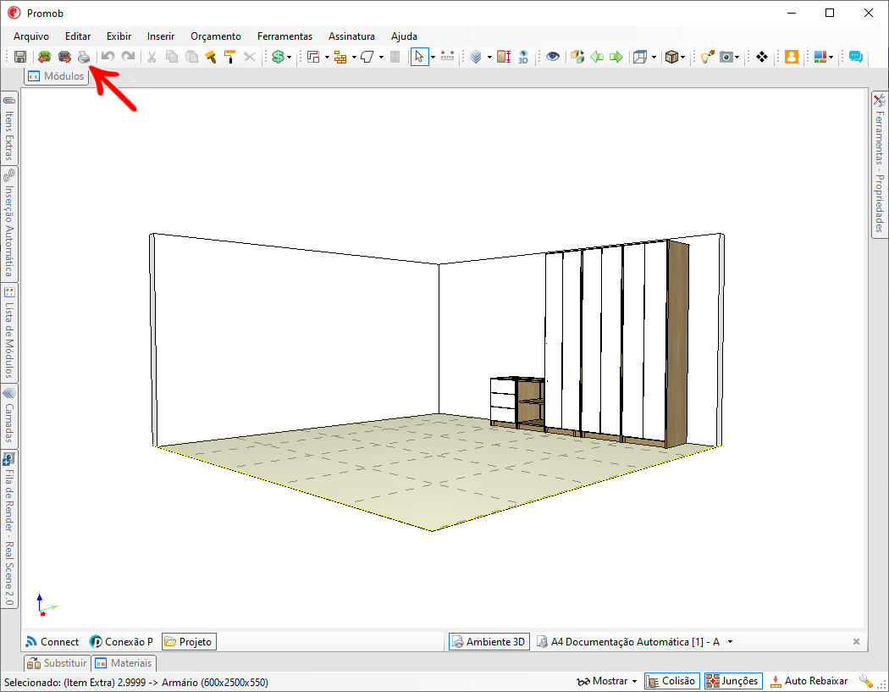Screen dimensions: 889x692
Task: Click the door with height dimension icon
Action: pos(504,57)
